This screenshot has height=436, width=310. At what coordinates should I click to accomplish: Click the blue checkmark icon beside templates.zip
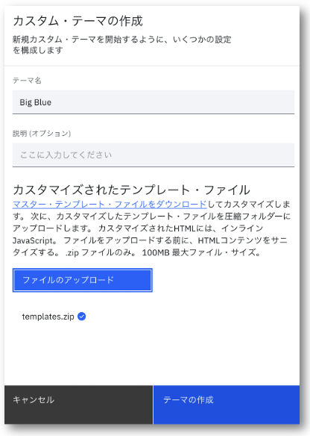point(81,317)
